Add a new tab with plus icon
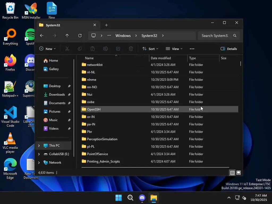The width and height of the screenshot is (272, 204). point(106,25)
